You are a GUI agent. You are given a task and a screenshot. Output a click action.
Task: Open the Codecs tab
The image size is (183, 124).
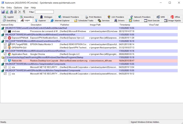tap(134, 21)
